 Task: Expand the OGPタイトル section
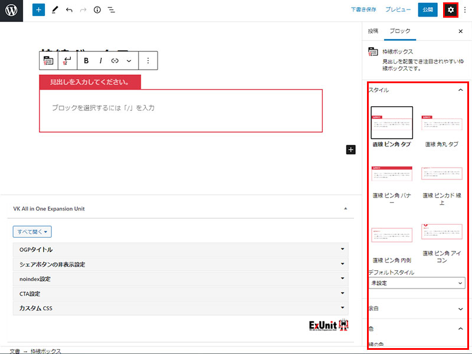click(180, 250)
